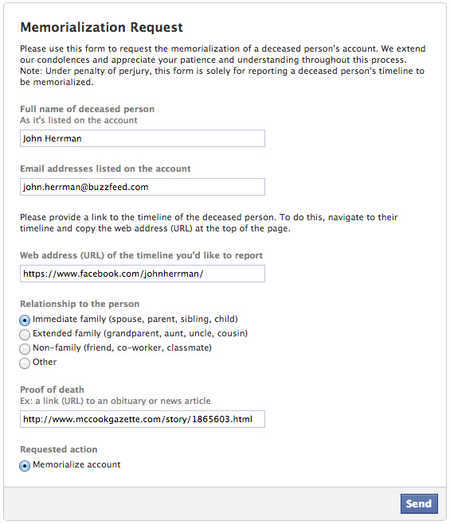Click the 'Requested action' label

(59, 449)
